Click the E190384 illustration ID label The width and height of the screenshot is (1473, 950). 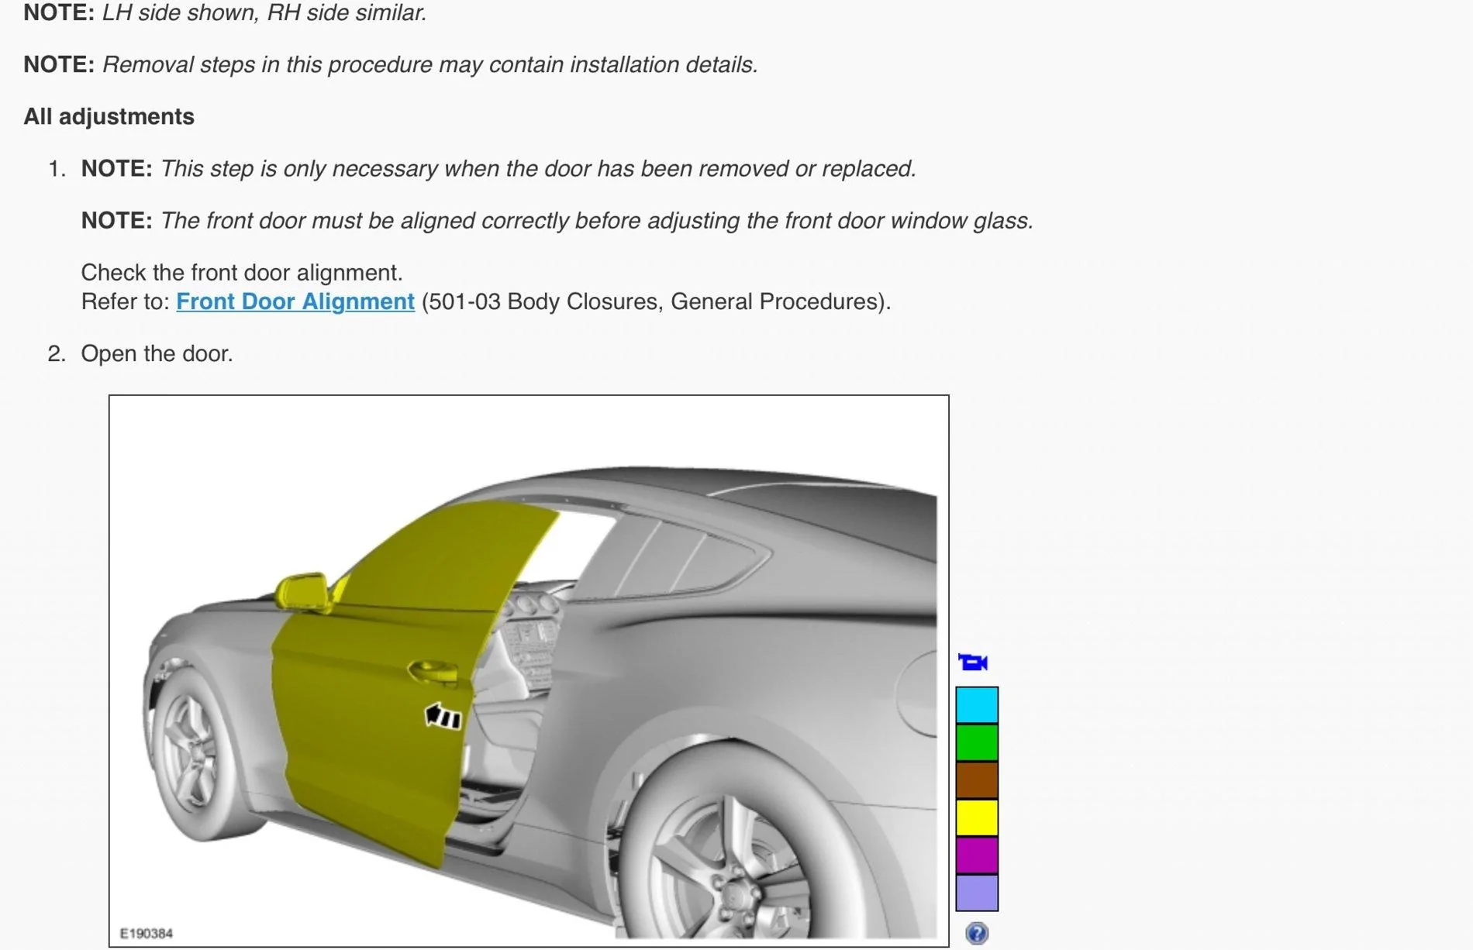coord(147,933)
